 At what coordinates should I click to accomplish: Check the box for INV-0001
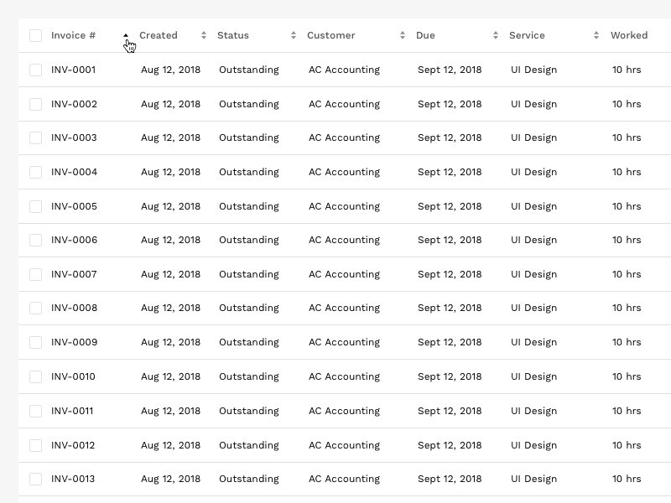coord(35,70)
